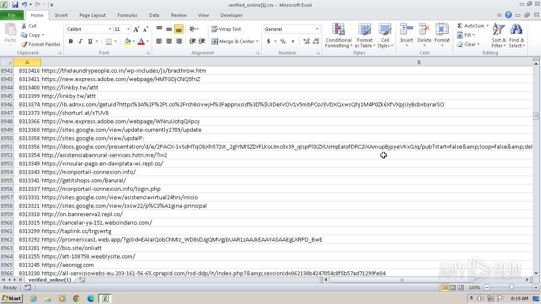The height and width of the screenshot is (304, 541).
Task: Toggle Align Text Right
Action: point(179,41)
